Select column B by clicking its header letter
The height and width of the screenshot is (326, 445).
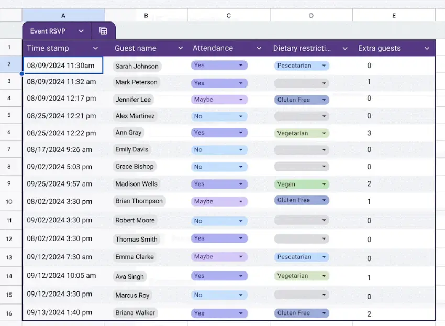(x=146, y=15)
